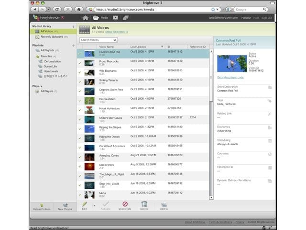Click the browser Home icon
This screenshot has height=230, width=306.
coord(79,9)
